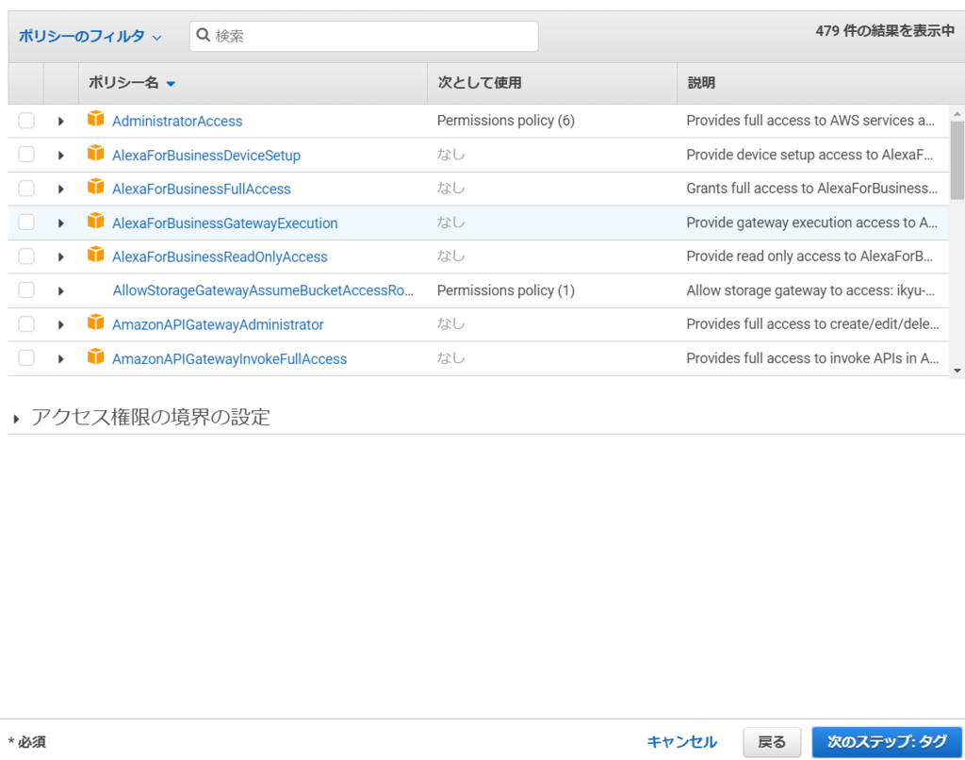Expand the AmazonAPIGatewayInvokeFullAccess row
The image size is (965, 760).
(x=61, y=358)
